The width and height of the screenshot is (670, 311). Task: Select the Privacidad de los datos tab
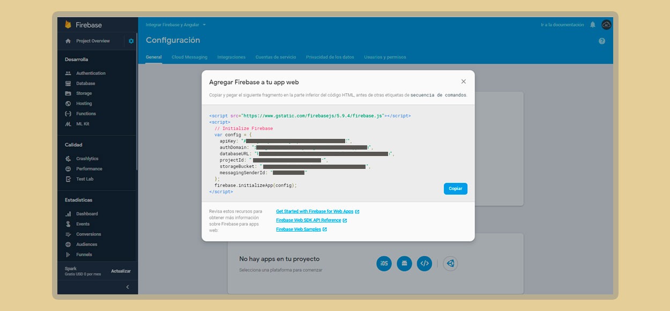[x=330, y=57]
